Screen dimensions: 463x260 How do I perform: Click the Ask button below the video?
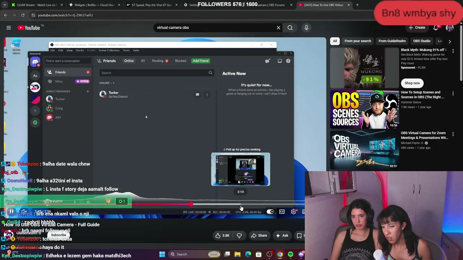(281, 235)
